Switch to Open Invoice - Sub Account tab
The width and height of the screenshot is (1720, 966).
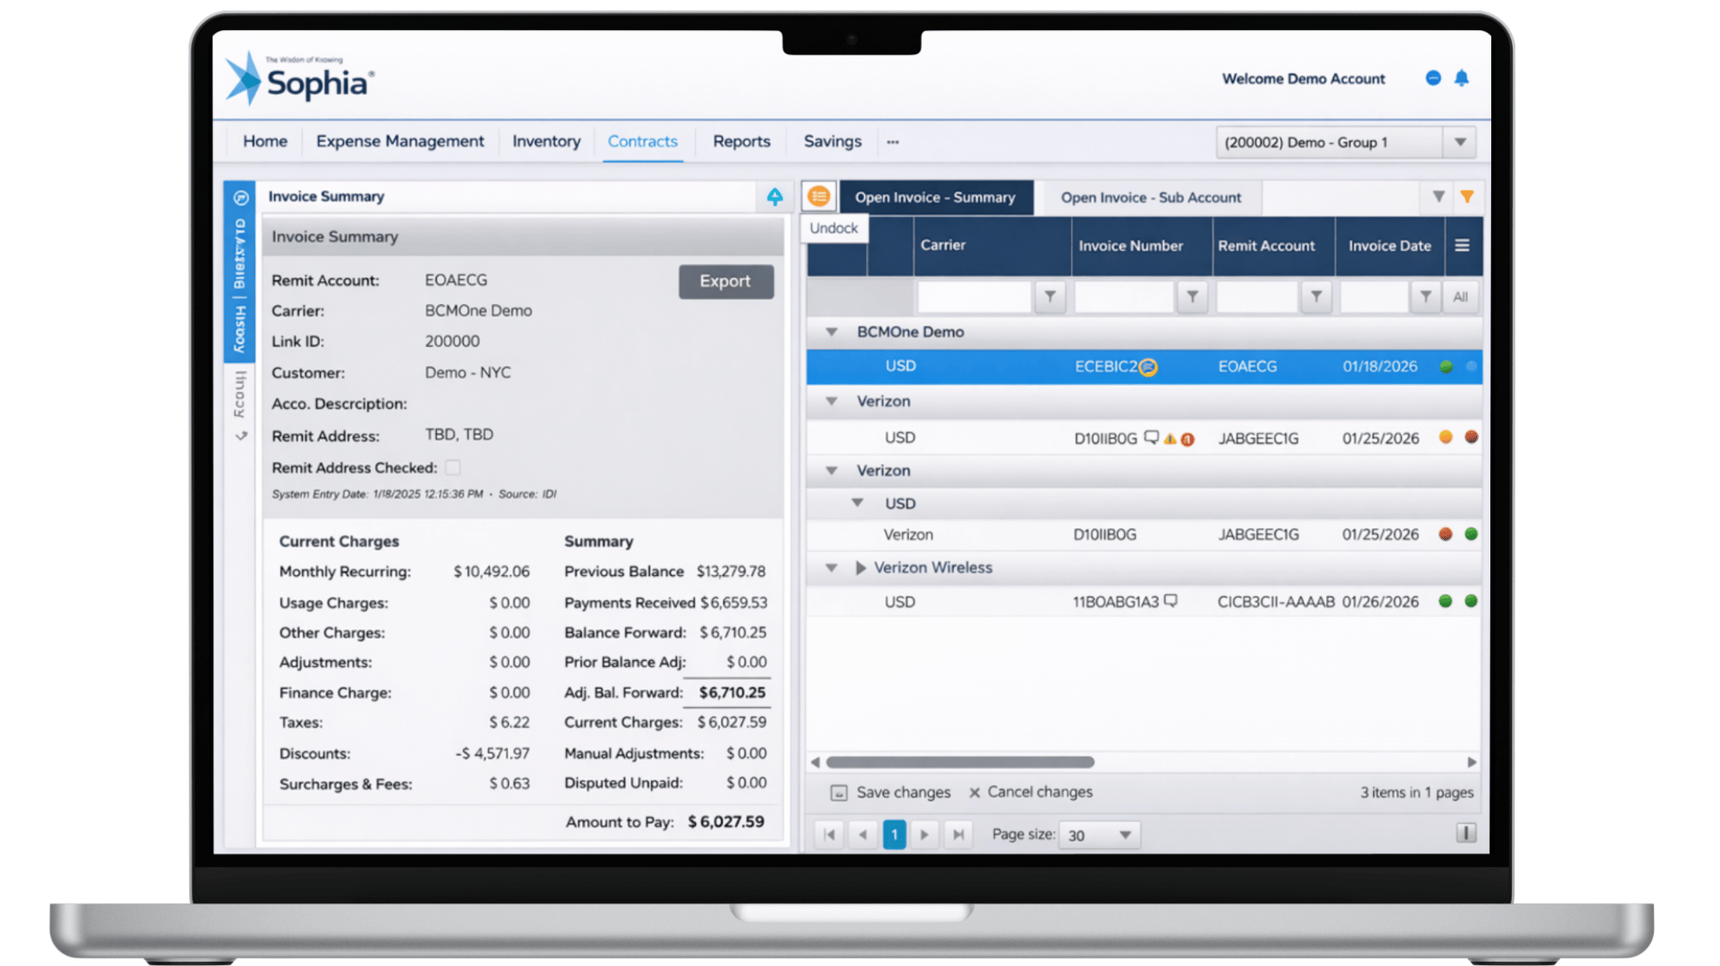(x=1150, y=198)
